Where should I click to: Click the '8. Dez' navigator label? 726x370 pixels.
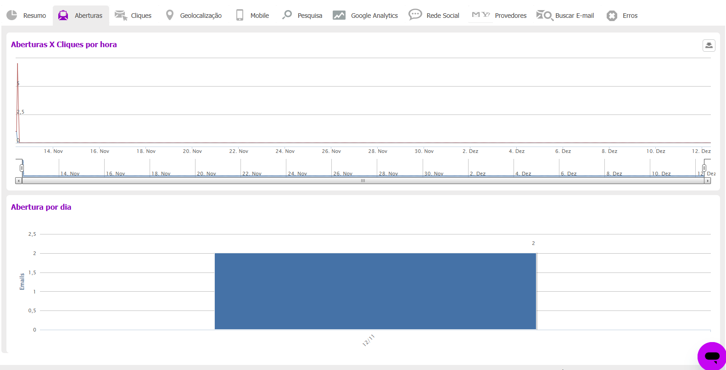(x=614, y=174)
